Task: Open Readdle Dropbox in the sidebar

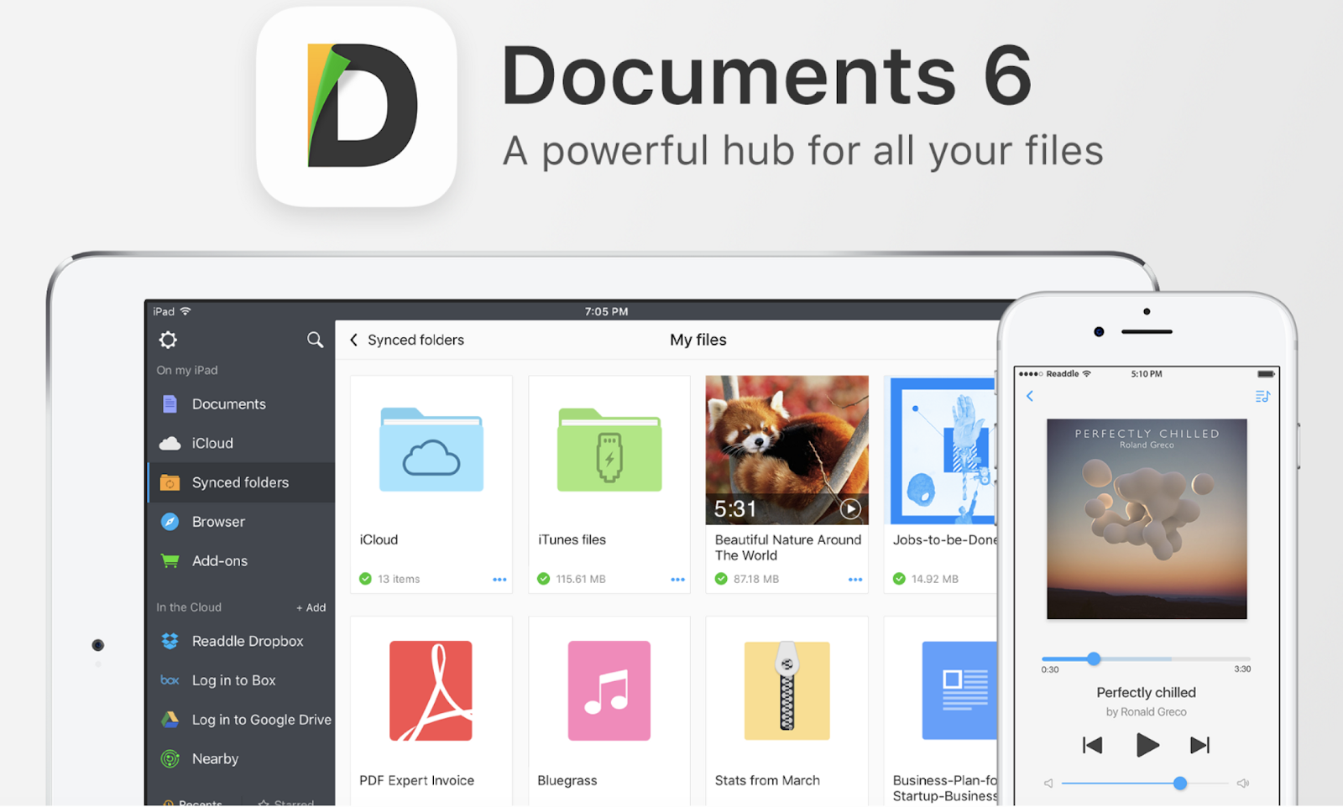Action: [242, 641]
